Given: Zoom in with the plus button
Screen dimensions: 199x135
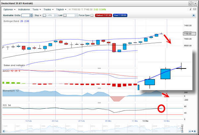Looking at the screenshot, I should click(195, 131).
